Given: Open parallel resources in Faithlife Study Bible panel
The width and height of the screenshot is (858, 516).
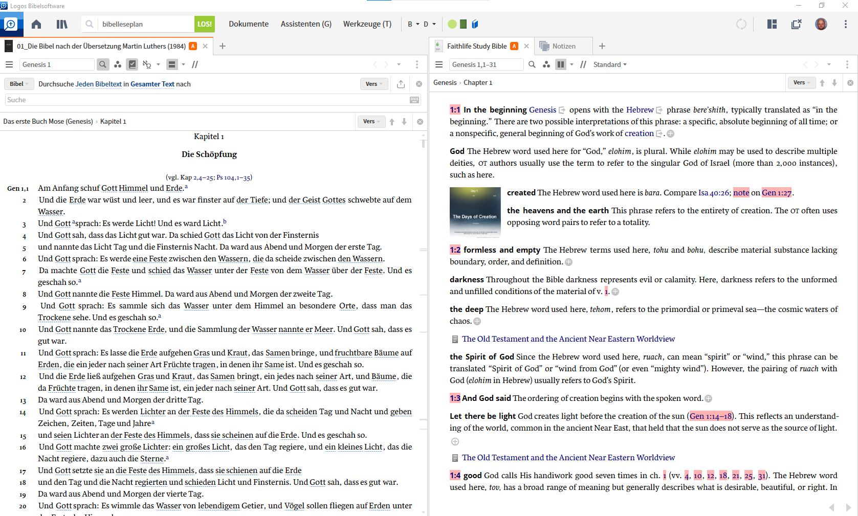Looking at the screenshot, I should click(583, 64).
